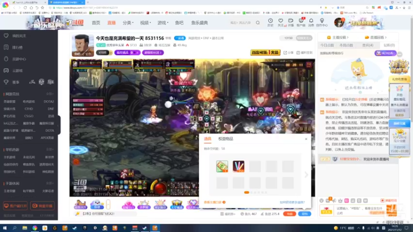Open the user profile avatar in header
413x232 pixels.
[339, 23]
